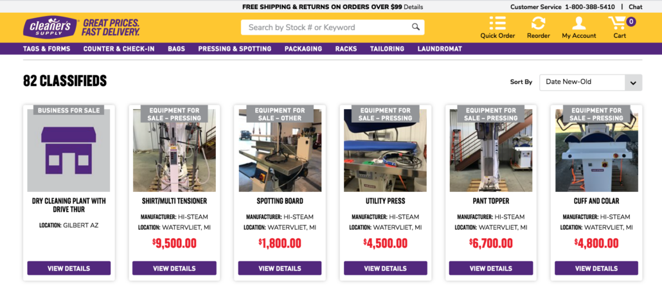This screenshot has width=662, height=287.
Task: Open the Date New-Old sort selector
Action: [x=591, y=83]
